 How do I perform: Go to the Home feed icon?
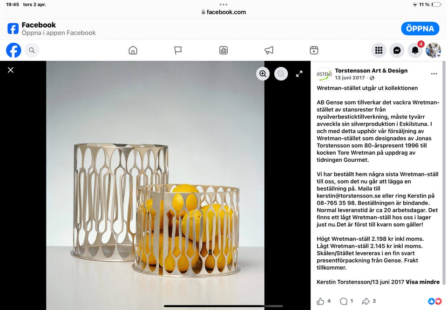pyautogui.click(x=133, y=50)
